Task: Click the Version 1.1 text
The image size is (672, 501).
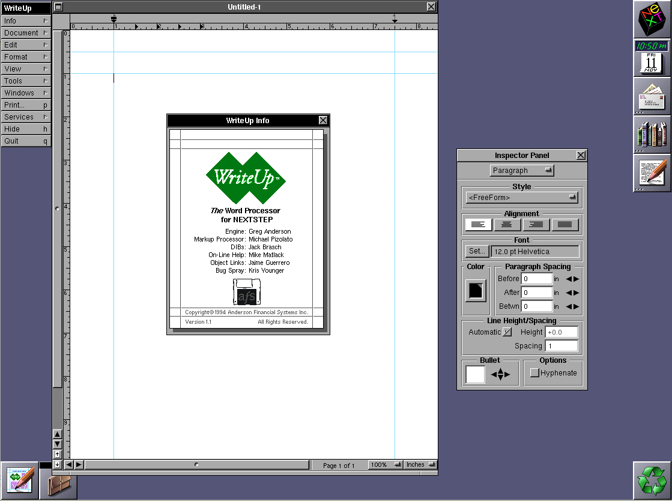Action: tap(198, 322)
